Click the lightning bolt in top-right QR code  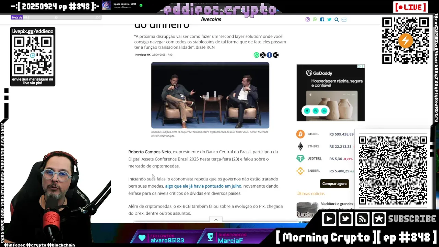pos(405,41)
